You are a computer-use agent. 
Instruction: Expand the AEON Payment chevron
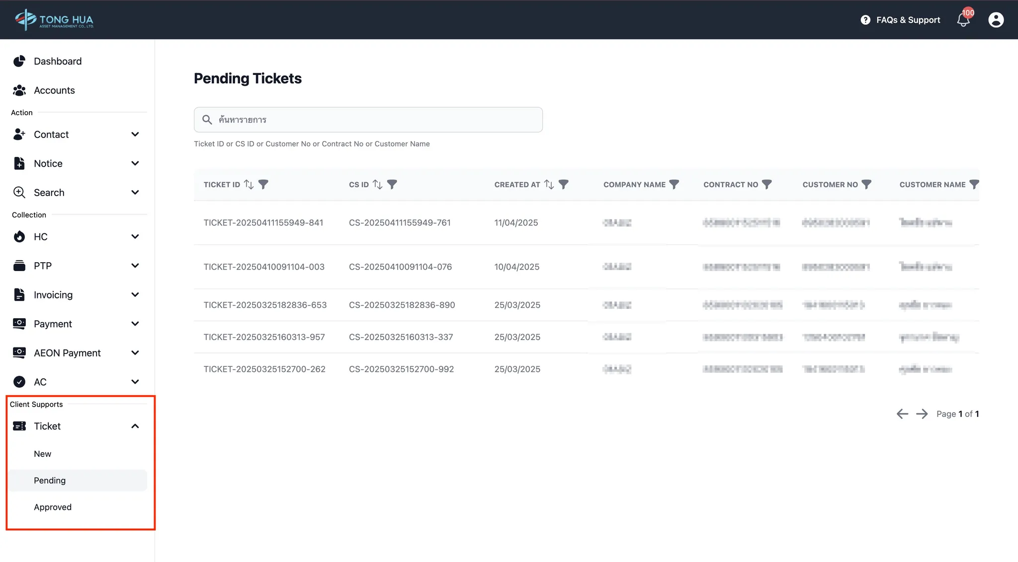[135, 353]
